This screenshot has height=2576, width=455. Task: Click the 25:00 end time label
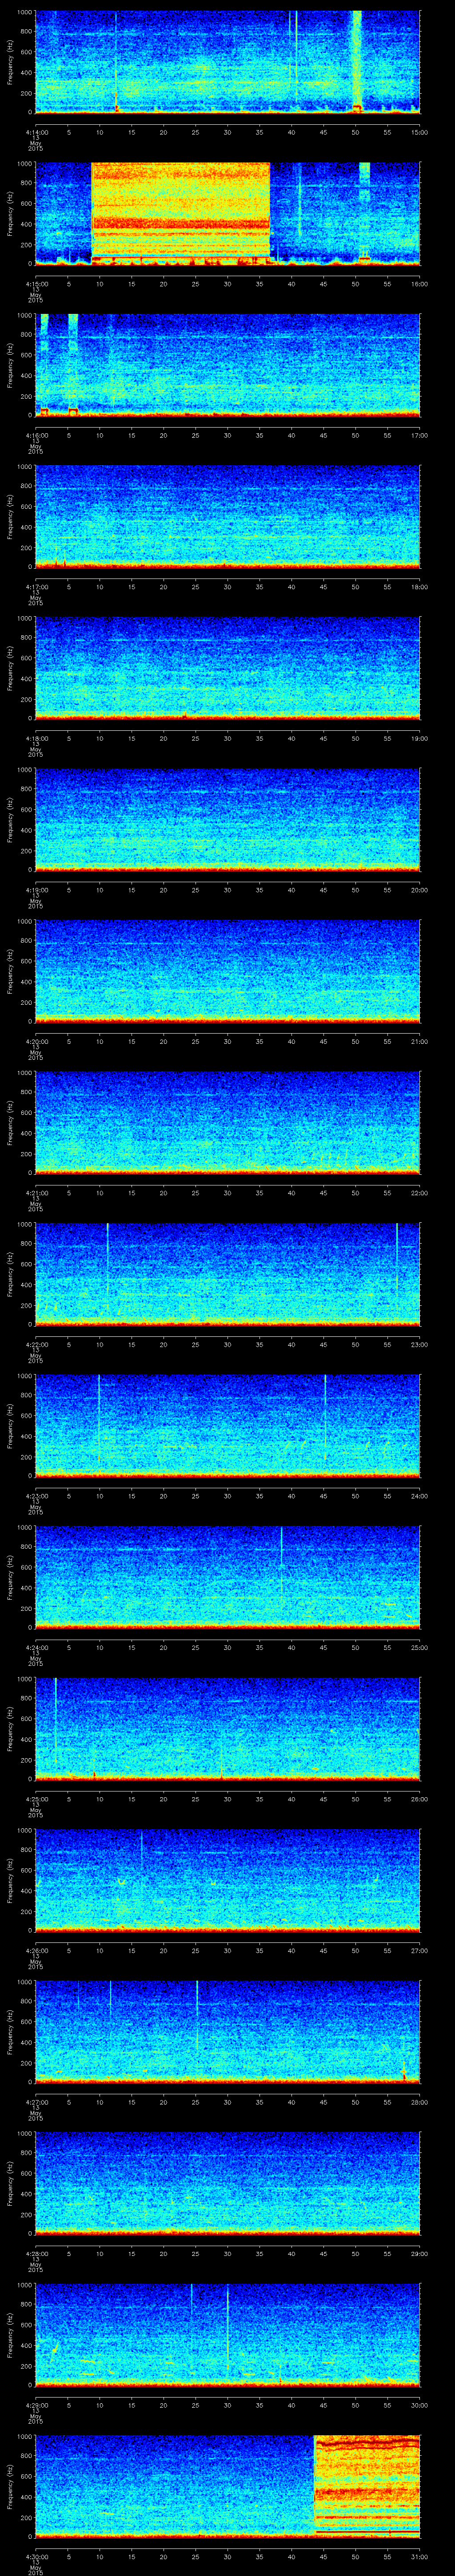[419, 1648]
